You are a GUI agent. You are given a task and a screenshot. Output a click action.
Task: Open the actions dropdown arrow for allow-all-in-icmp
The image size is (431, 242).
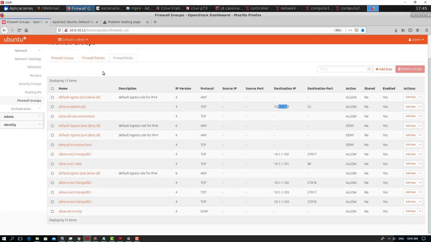coord(420,211)
